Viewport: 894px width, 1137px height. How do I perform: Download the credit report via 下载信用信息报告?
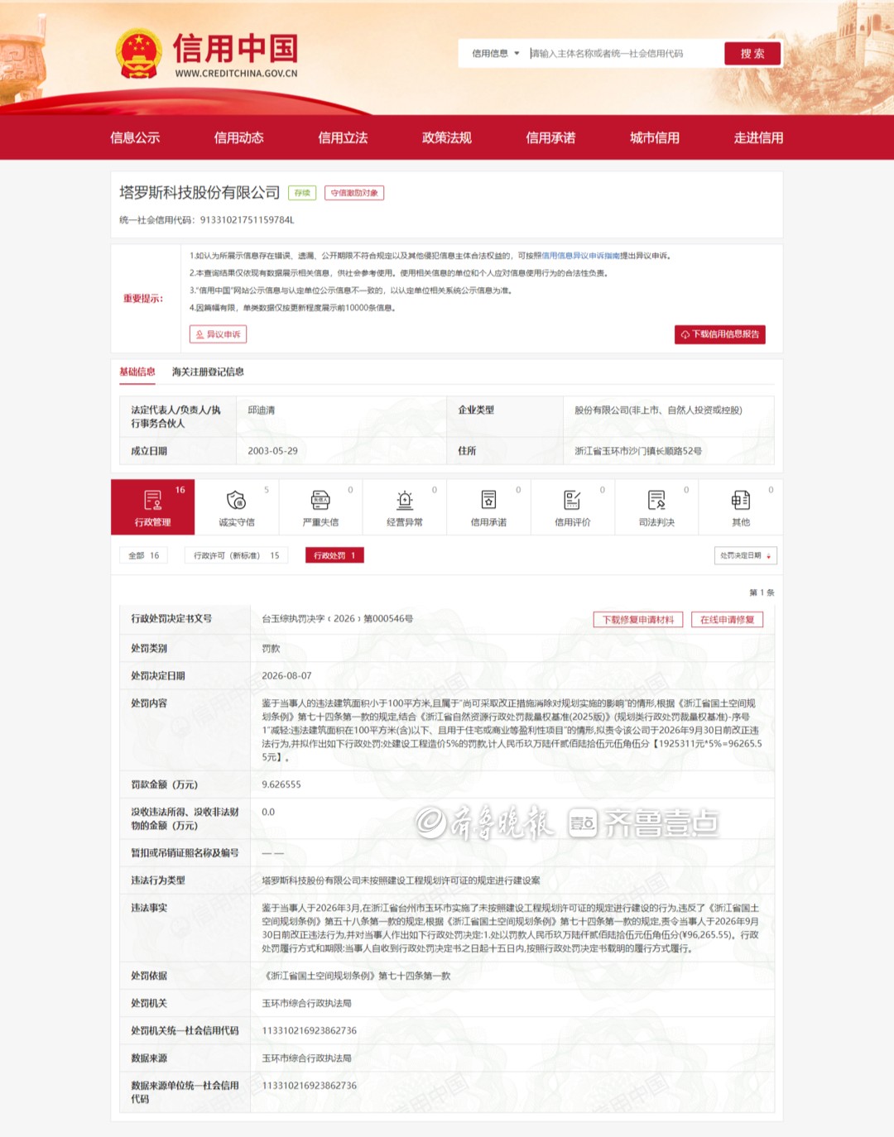click(x=720, y=334)
